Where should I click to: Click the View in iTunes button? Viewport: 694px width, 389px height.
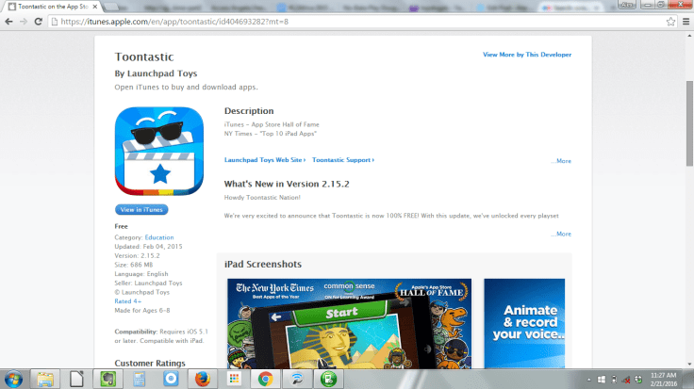point(140,209)
